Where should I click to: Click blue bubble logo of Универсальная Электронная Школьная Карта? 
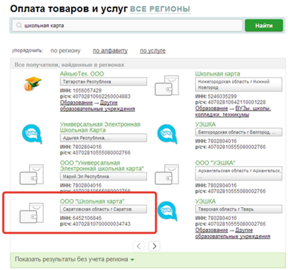click(x=32, y=134)
